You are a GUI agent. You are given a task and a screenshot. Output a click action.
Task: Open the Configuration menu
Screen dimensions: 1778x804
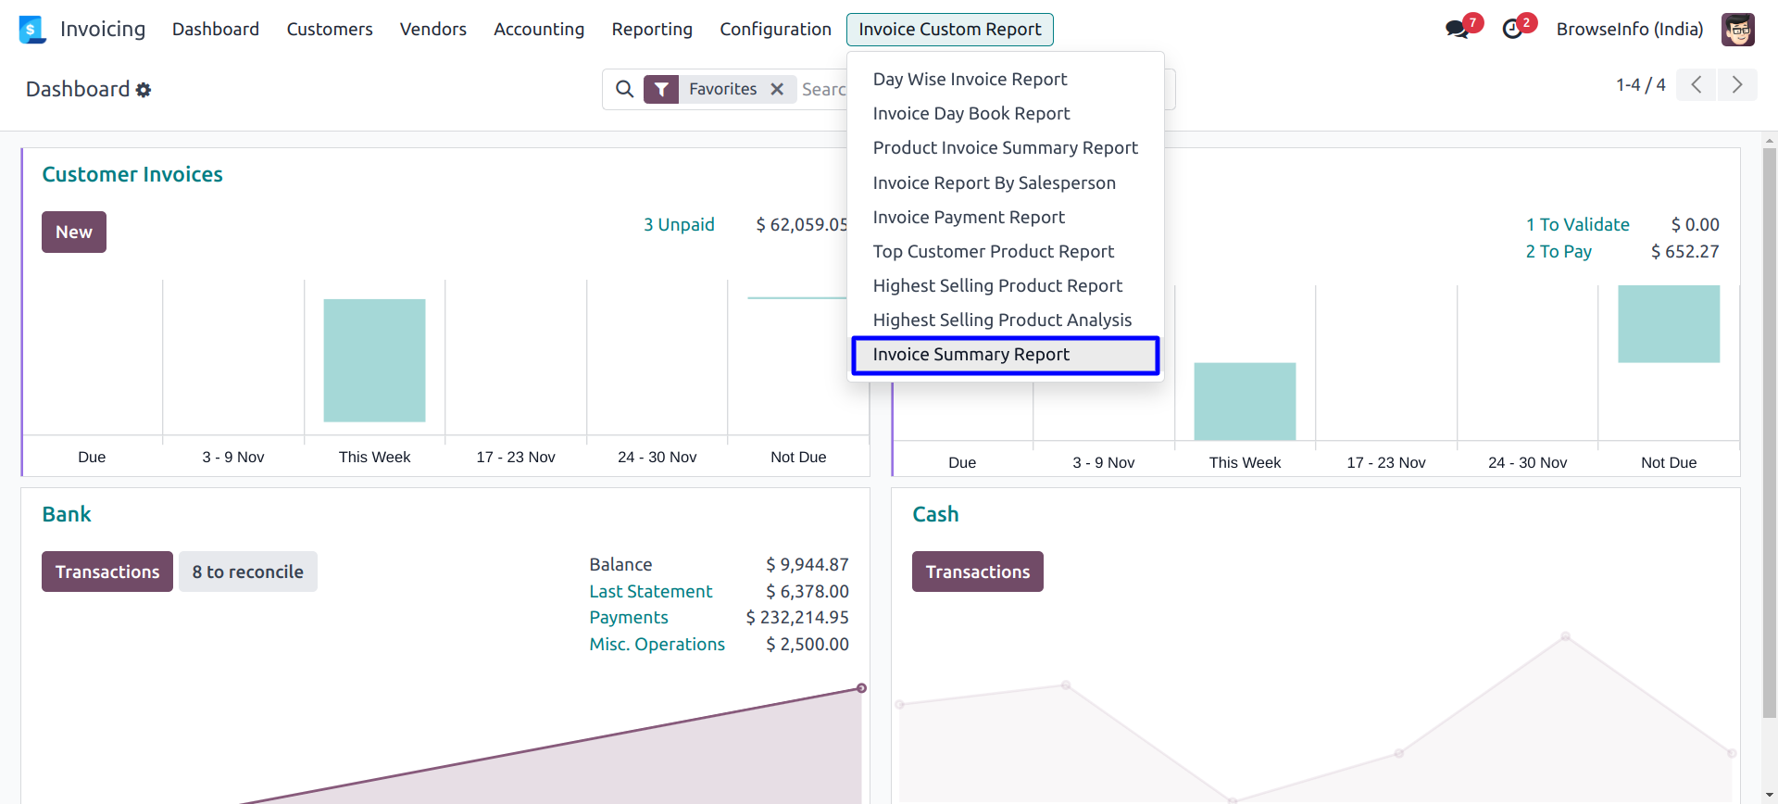(x=775, y=30)
